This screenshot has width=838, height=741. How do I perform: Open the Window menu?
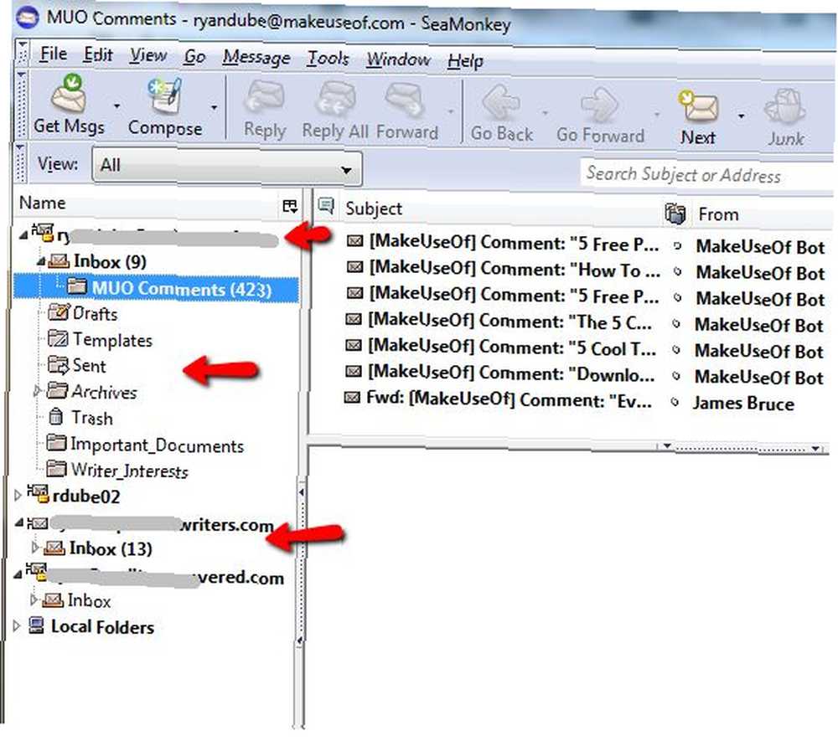[x=398, y=59]
